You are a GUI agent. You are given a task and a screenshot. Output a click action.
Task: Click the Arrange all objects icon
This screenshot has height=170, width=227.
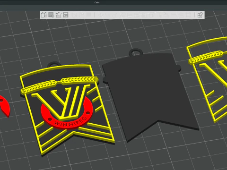point(66,15)
